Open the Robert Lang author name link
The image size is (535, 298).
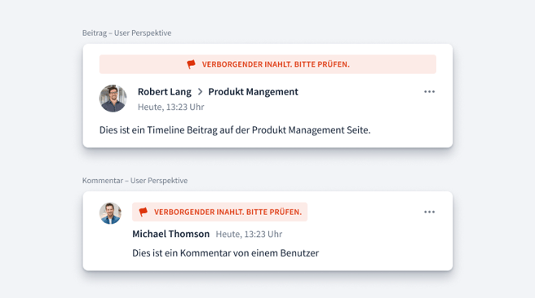click(x=165, y=92)
